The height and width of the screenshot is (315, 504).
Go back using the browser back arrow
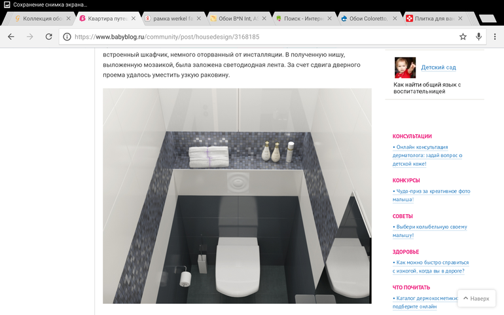[x=11, y=37]
